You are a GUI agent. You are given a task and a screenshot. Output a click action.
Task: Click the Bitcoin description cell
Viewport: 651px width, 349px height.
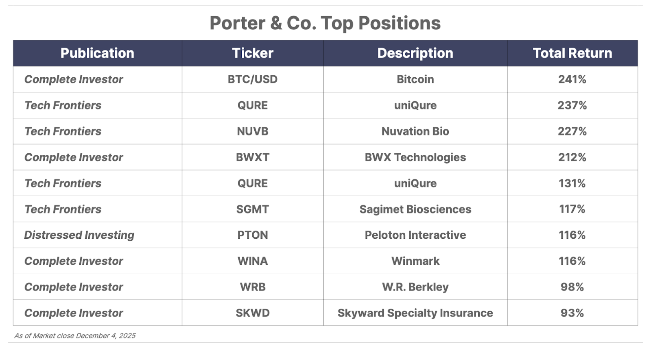415,79
